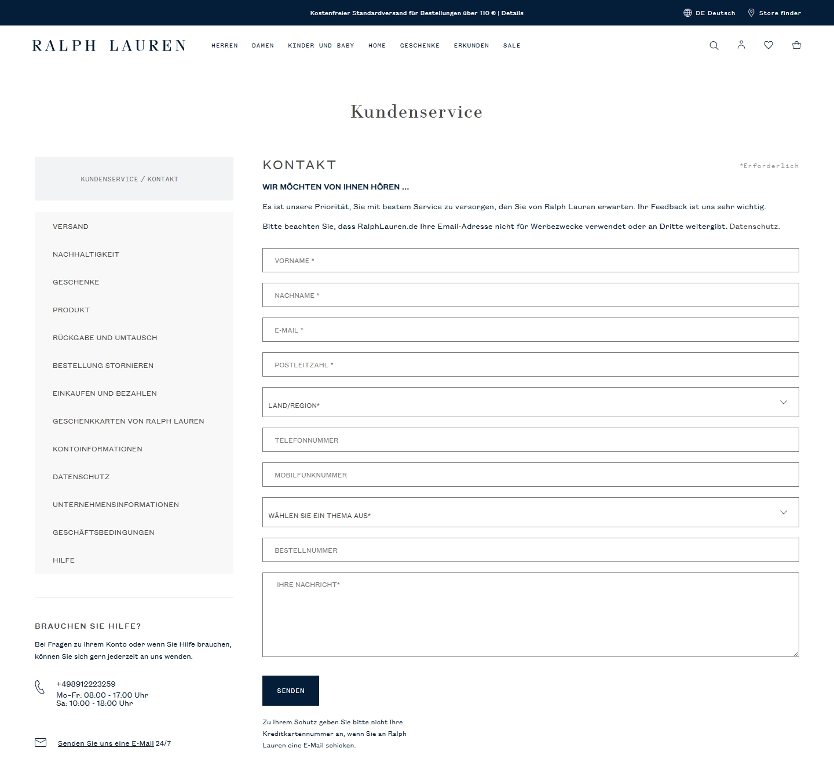The width and height of the screenshot is (834, 766).
Task: Focus the Nachname input field
Action: tap(531, 295)
